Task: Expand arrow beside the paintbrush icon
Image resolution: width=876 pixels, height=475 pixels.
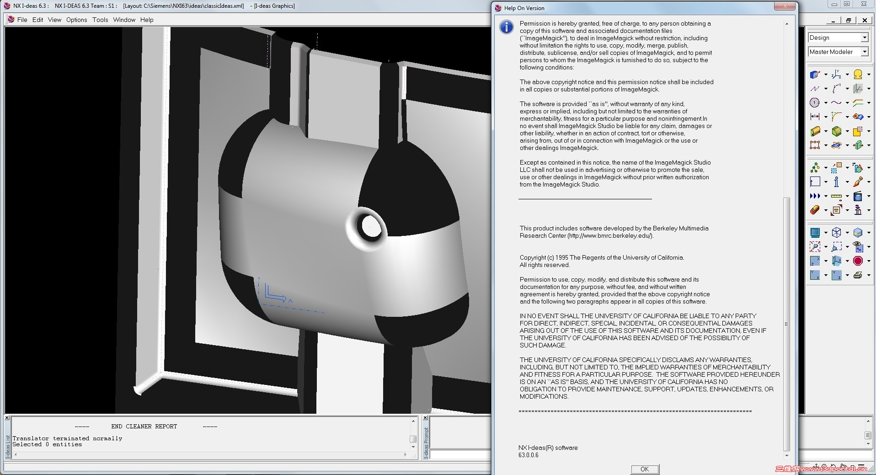Action: pyautogui.click(x=869, y=182)
